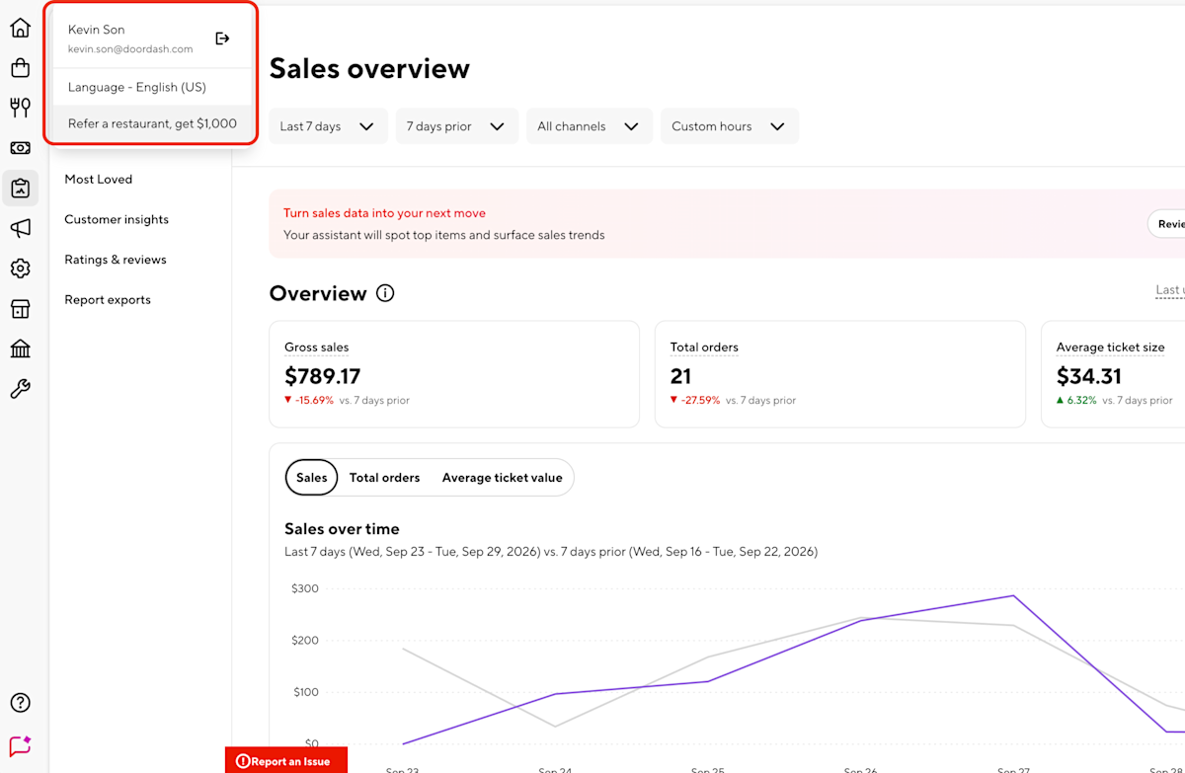Open the Settings gear icon

tap(20, 269)
